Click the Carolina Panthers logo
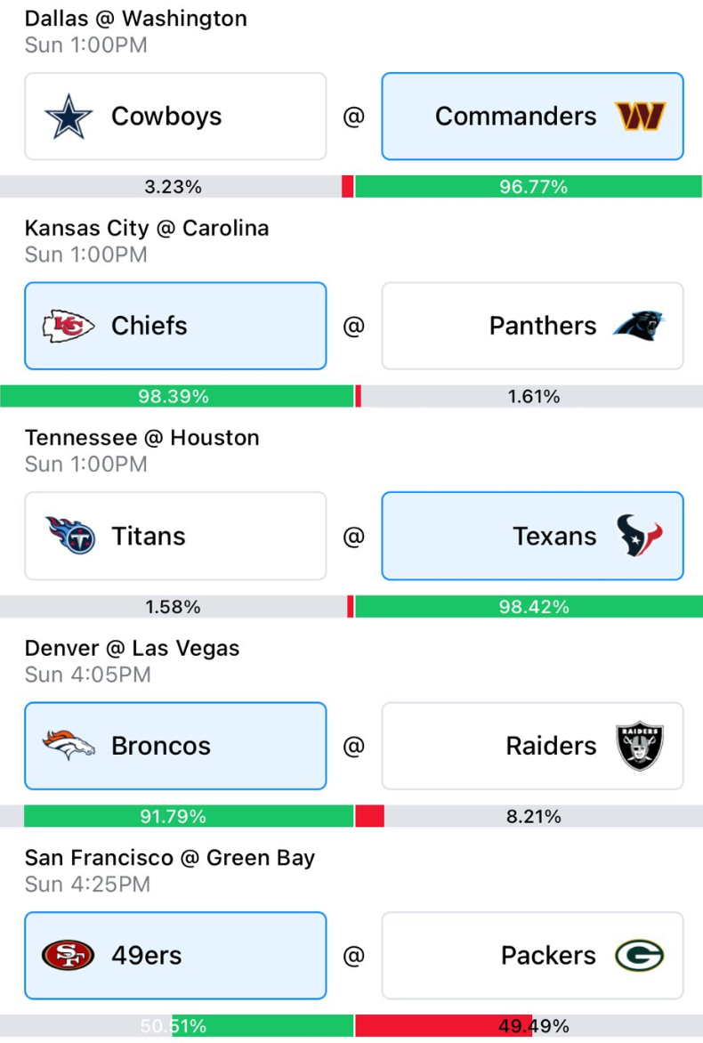The image size is (703, 1043). click(x=639, y=326)
